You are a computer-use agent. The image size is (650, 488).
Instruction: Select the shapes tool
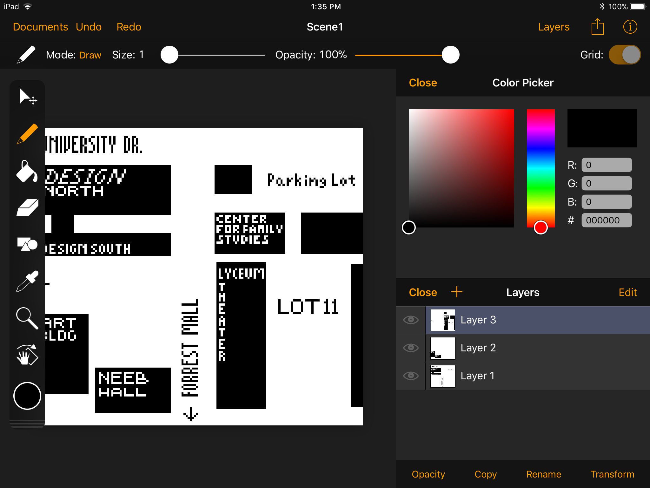27,244
